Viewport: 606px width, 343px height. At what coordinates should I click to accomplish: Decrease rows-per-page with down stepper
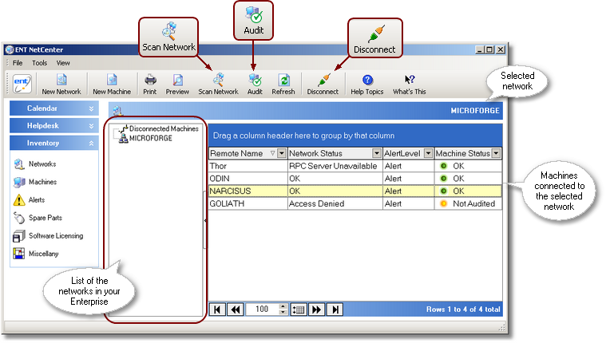pos(283,313)
